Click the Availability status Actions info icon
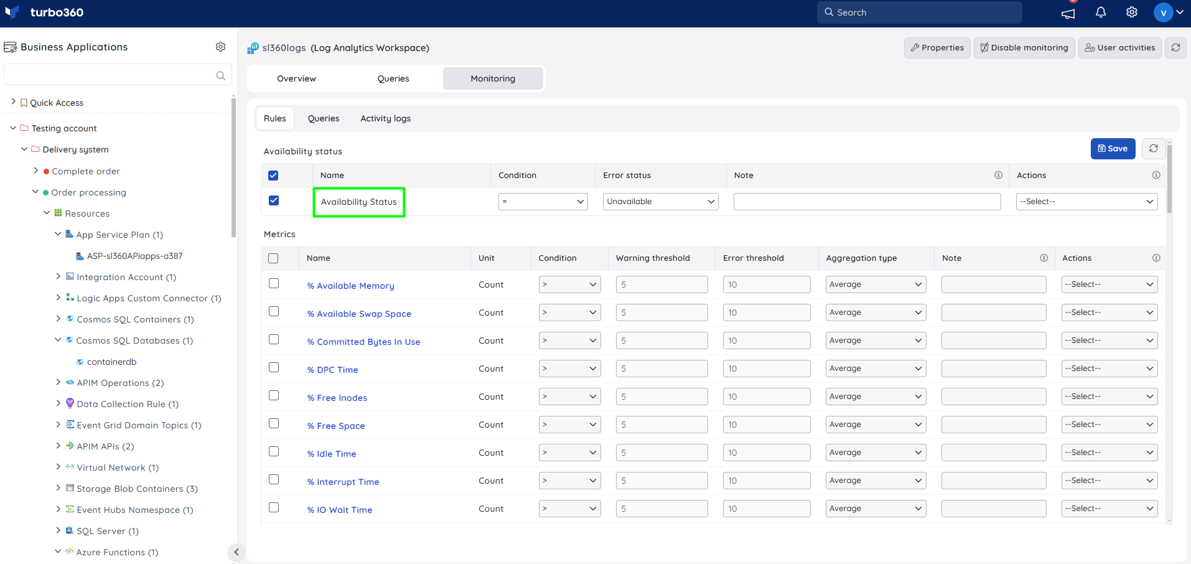 [1156, 176]
